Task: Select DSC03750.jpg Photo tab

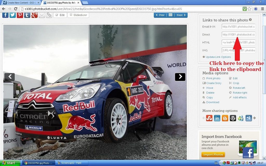Action: (x=61, y=3)
